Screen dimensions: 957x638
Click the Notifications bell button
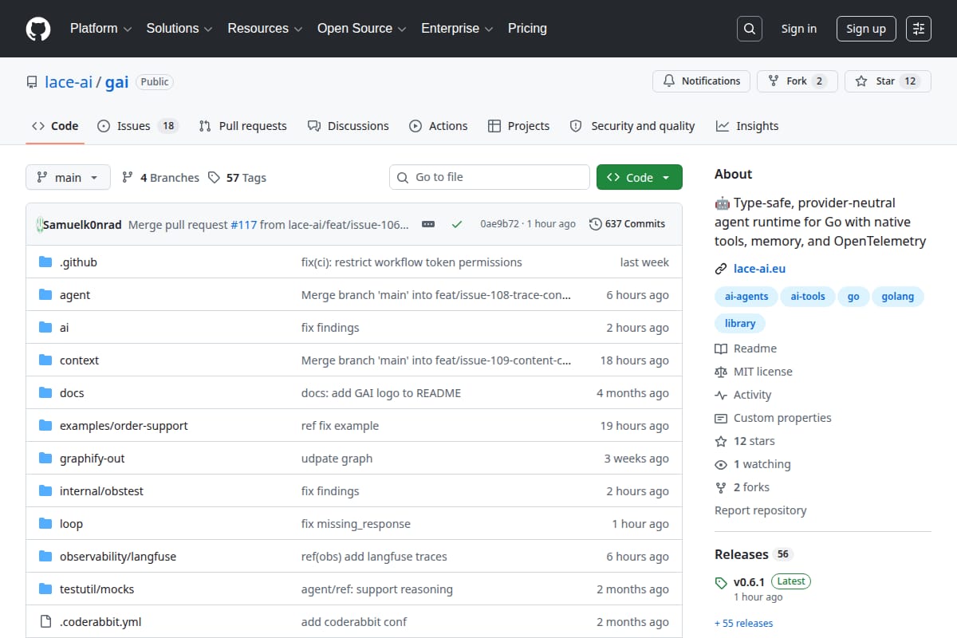point(702,81)
